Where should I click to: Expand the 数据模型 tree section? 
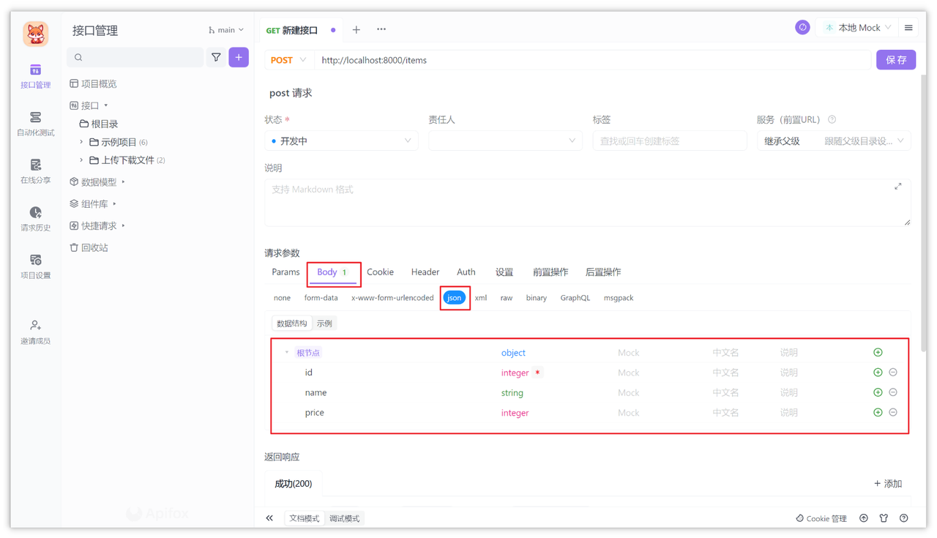(x=124, y=182)
